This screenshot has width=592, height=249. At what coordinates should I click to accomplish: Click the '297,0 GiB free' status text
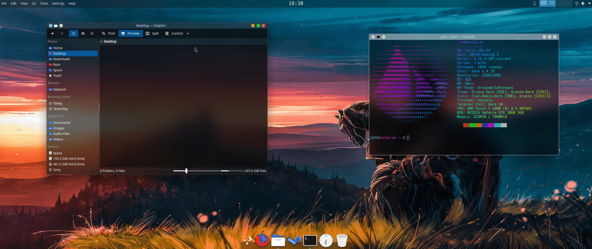(x=255, y=171)
